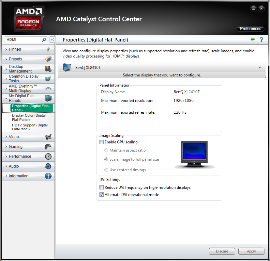The image size is (270, 261).
Task: Open help with the question mark icon
Action: (x=261, y=40)
